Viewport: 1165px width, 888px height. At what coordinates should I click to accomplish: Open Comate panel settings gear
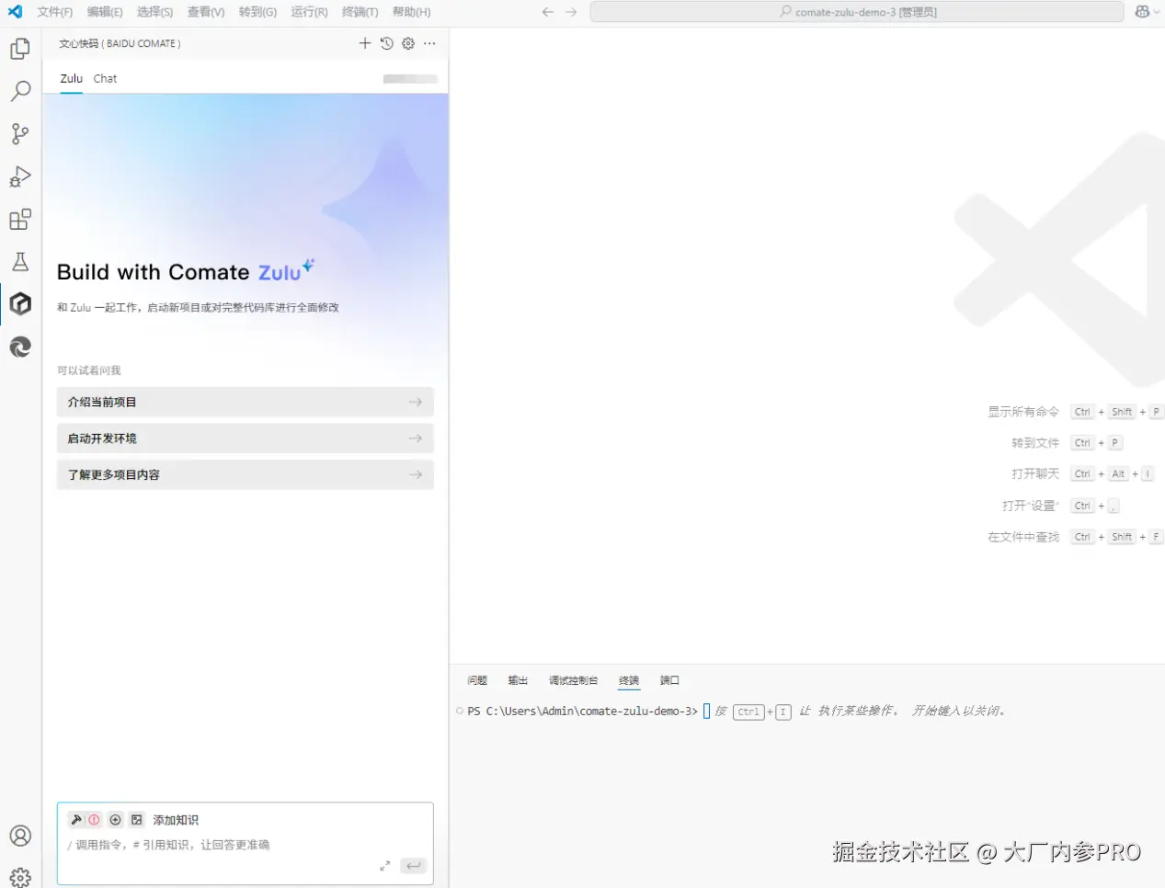[x=408, y=43]
